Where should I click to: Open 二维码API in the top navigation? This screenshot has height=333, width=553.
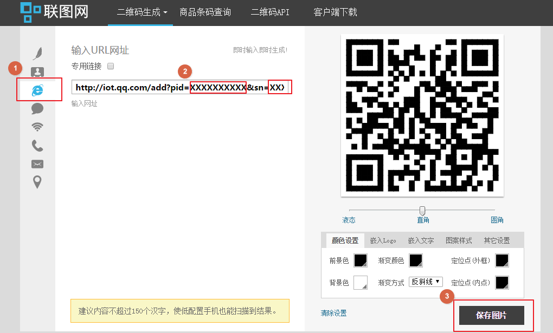pyautogui.click(x=270, y=12)
